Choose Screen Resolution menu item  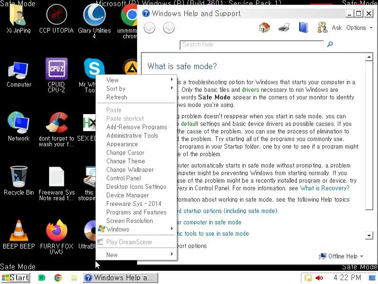tap(136, 221)
